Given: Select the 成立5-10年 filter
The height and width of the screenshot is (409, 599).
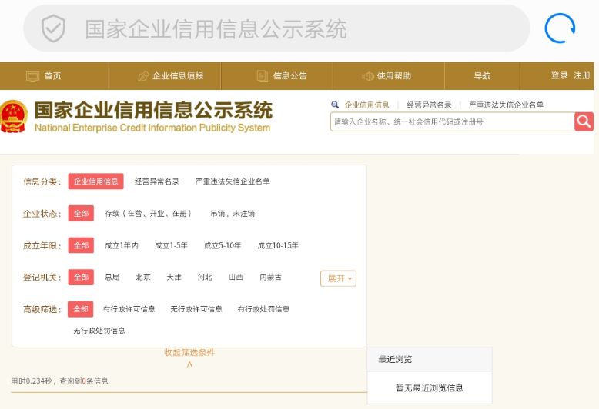Looking at the screenshot, I should coord(223,245).
